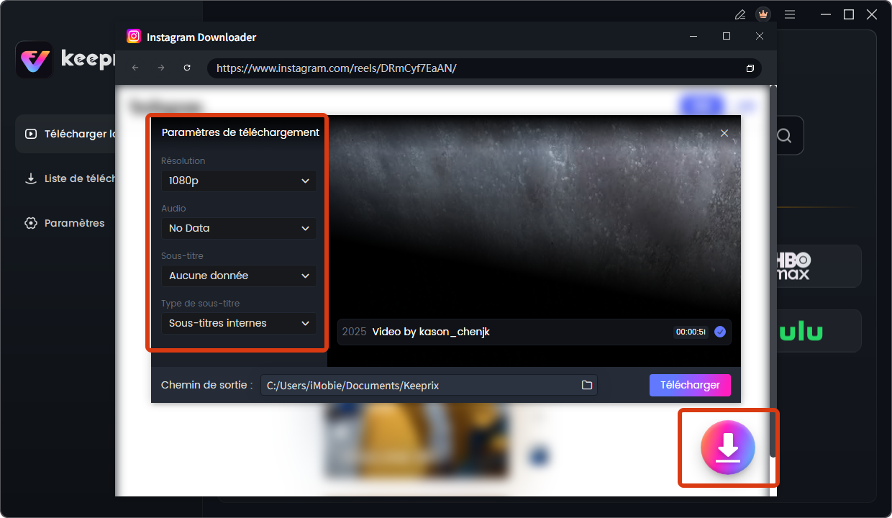Click the Instagram URL address bar
This screenshot has width=892, height=518.
click(x=475, y=68)
